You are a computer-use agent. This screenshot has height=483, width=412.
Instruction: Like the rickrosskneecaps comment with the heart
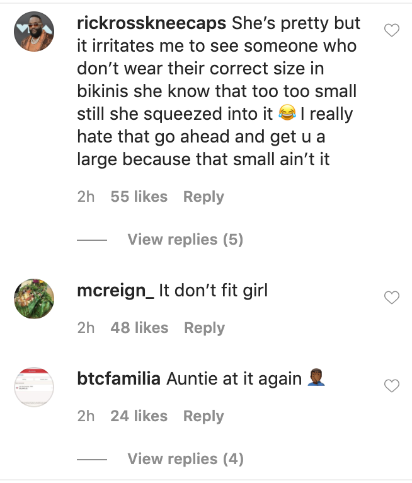point(392,30)
